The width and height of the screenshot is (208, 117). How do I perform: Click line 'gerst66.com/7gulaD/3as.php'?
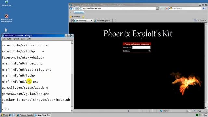click(26, 94)
